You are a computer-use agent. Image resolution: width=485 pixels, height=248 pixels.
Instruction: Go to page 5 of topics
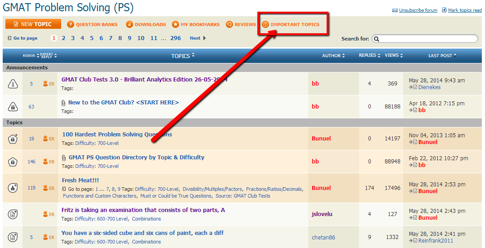92,38
